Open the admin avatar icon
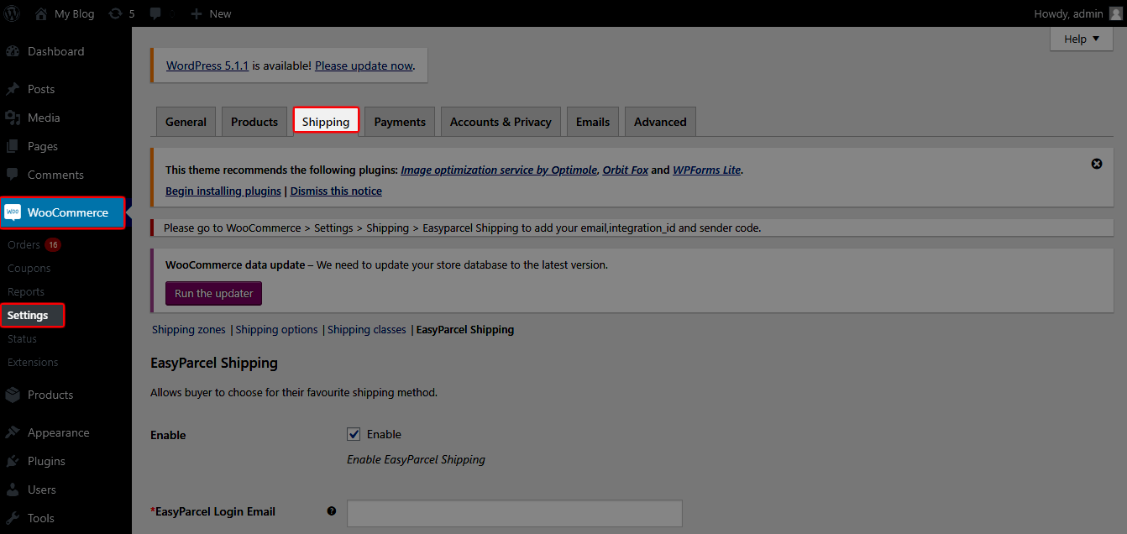 (x=1114, y=13)
